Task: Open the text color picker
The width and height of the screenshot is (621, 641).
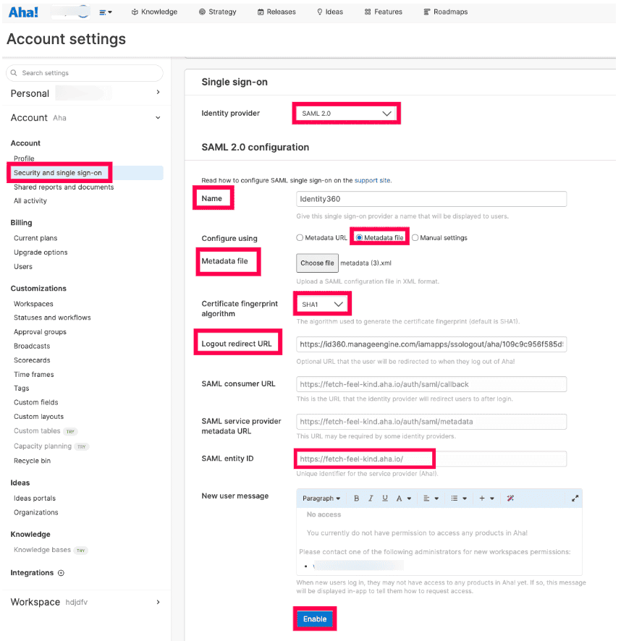Action: (x=403, y=498)
